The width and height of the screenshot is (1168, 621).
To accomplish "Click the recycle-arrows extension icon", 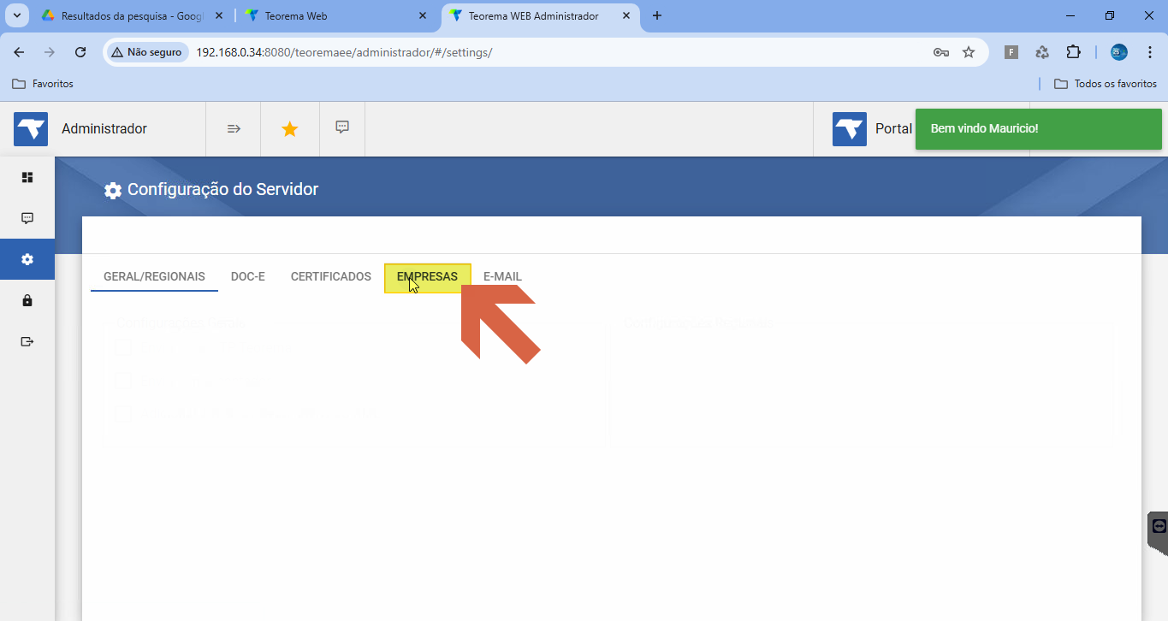I will (1042, 52).
